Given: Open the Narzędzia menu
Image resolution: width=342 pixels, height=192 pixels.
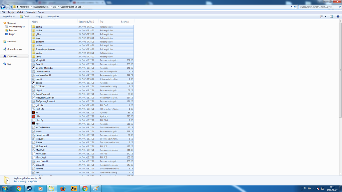Looking at the screenshot, I should tap(30, 12).
